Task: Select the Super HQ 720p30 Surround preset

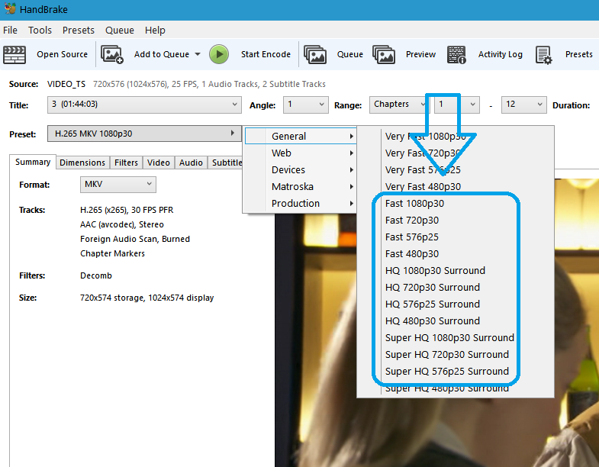Action: pos(447,355)
